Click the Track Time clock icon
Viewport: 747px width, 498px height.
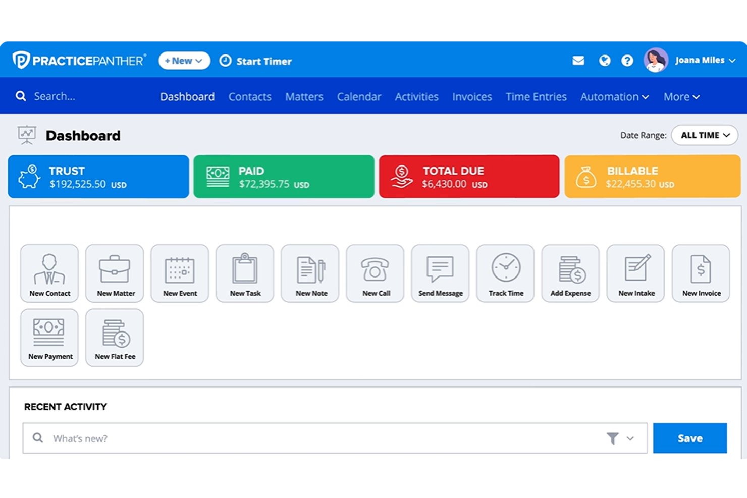click(x=505, y=273)
